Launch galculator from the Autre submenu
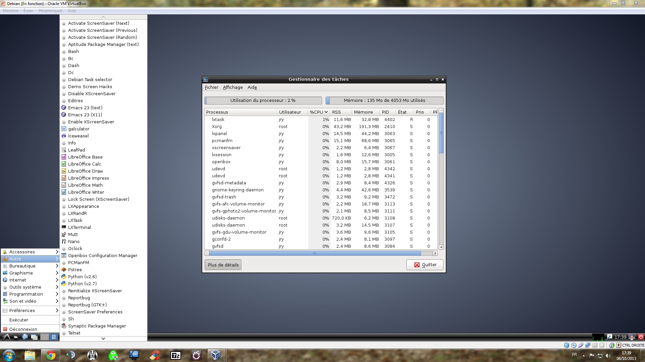Screen dimensions: 645x362 tap(103, 129)
